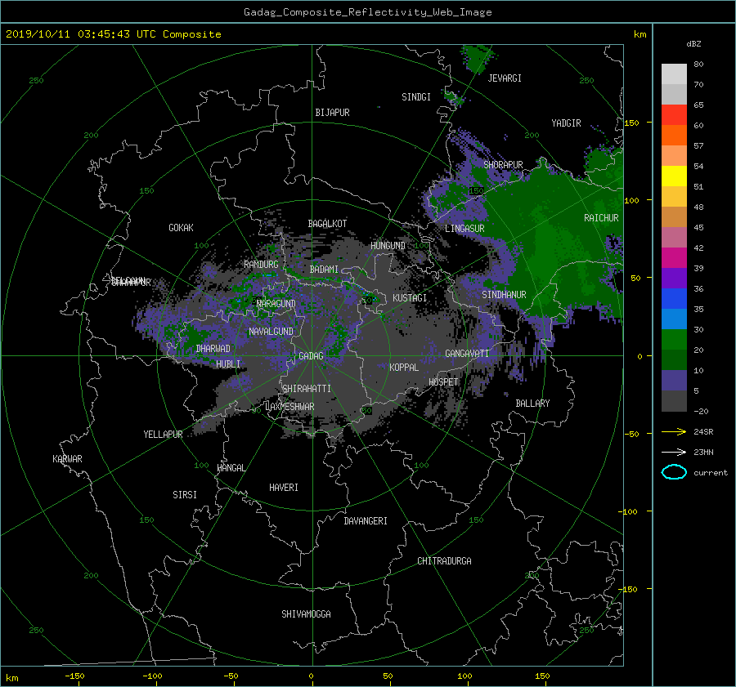The width and height of the screenshot is (736, 687).
Task: Click the Gadag_Composite_Reflectivity_Web_Image title
Action: coord(367,12)
